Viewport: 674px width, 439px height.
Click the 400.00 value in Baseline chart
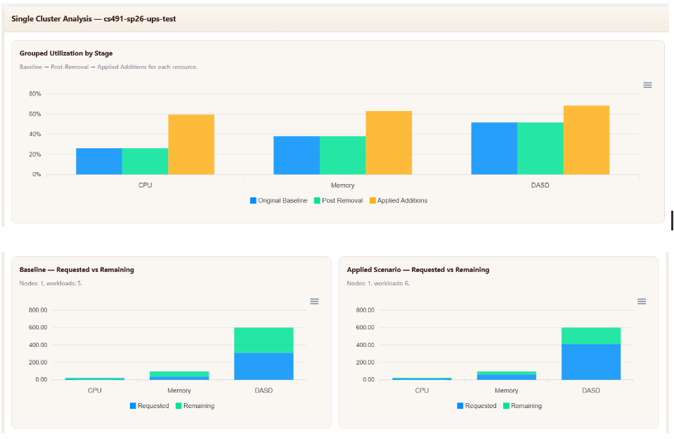pyautogui.click(x=38, y=345)
